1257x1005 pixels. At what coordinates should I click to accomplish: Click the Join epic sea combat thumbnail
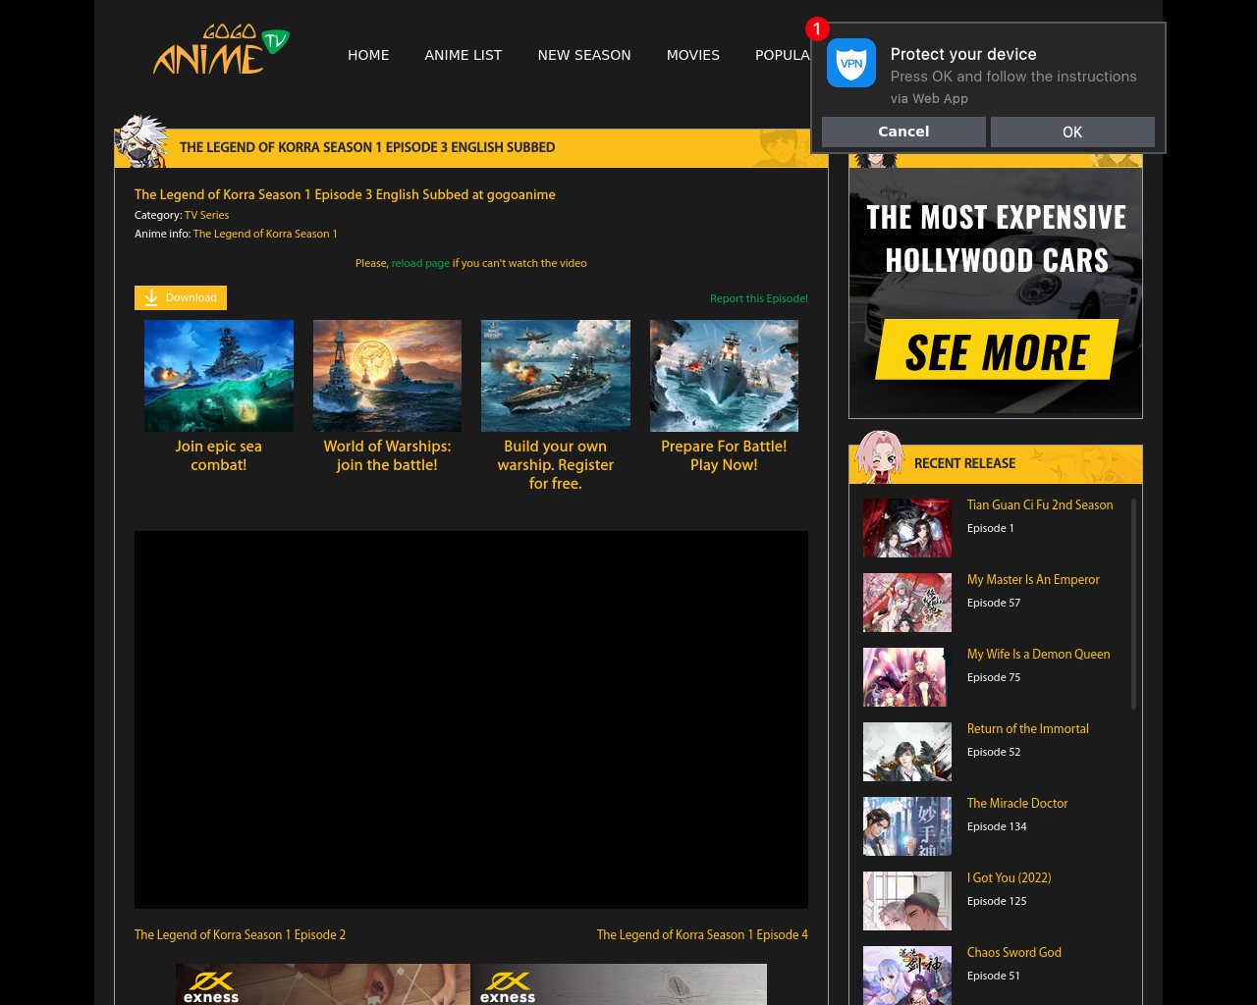click(x=219, y=376)
